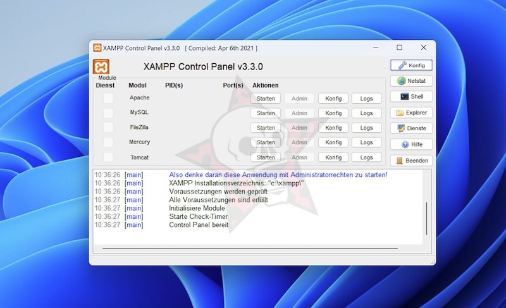This screenshot has height=308, width=506.
Task: Open Mercury Konfig button
Action: tap(333, 142)
